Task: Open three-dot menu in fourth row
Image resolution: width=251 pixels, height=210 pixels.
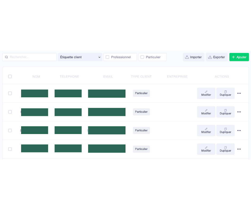Action: pos(239,149)
